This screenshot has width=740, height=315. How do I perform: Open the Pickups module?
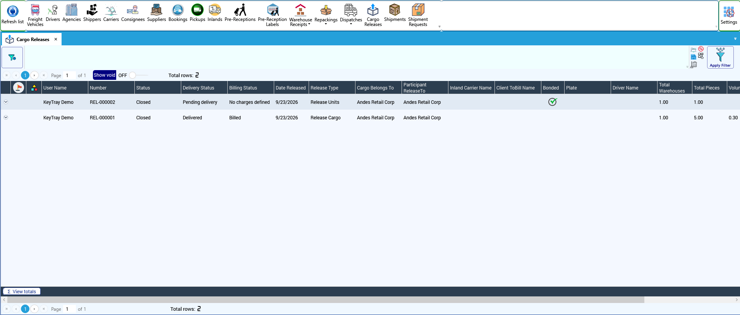click(197, 13)
